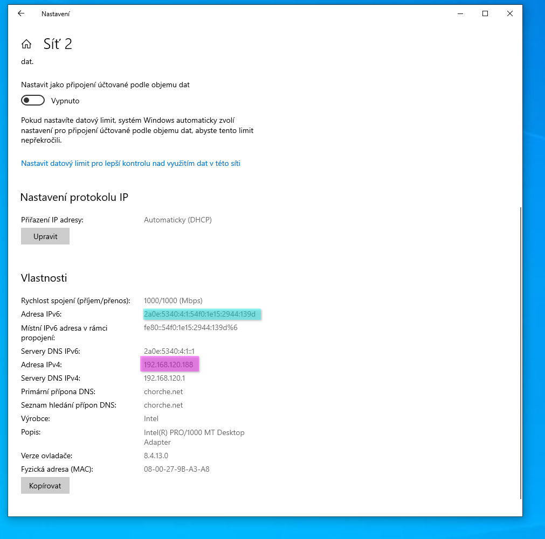
Task: Select the Home icon next to Síť 2
Action: (x=26, y=44)
